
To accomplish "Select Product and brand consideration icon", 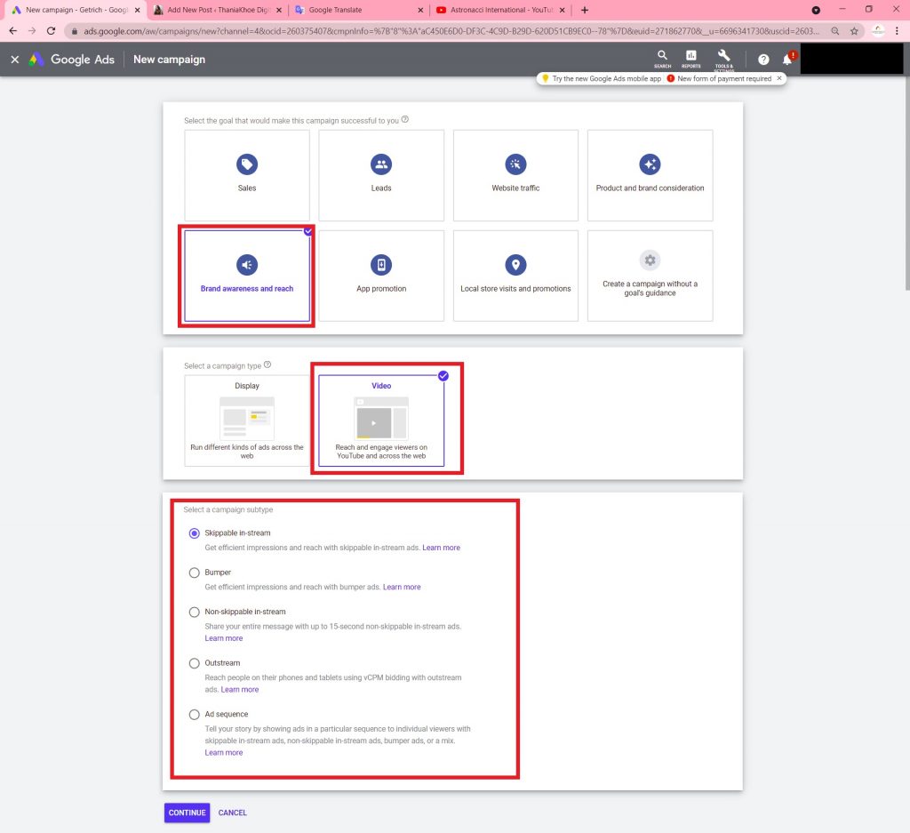I will (x=650, y=164).
